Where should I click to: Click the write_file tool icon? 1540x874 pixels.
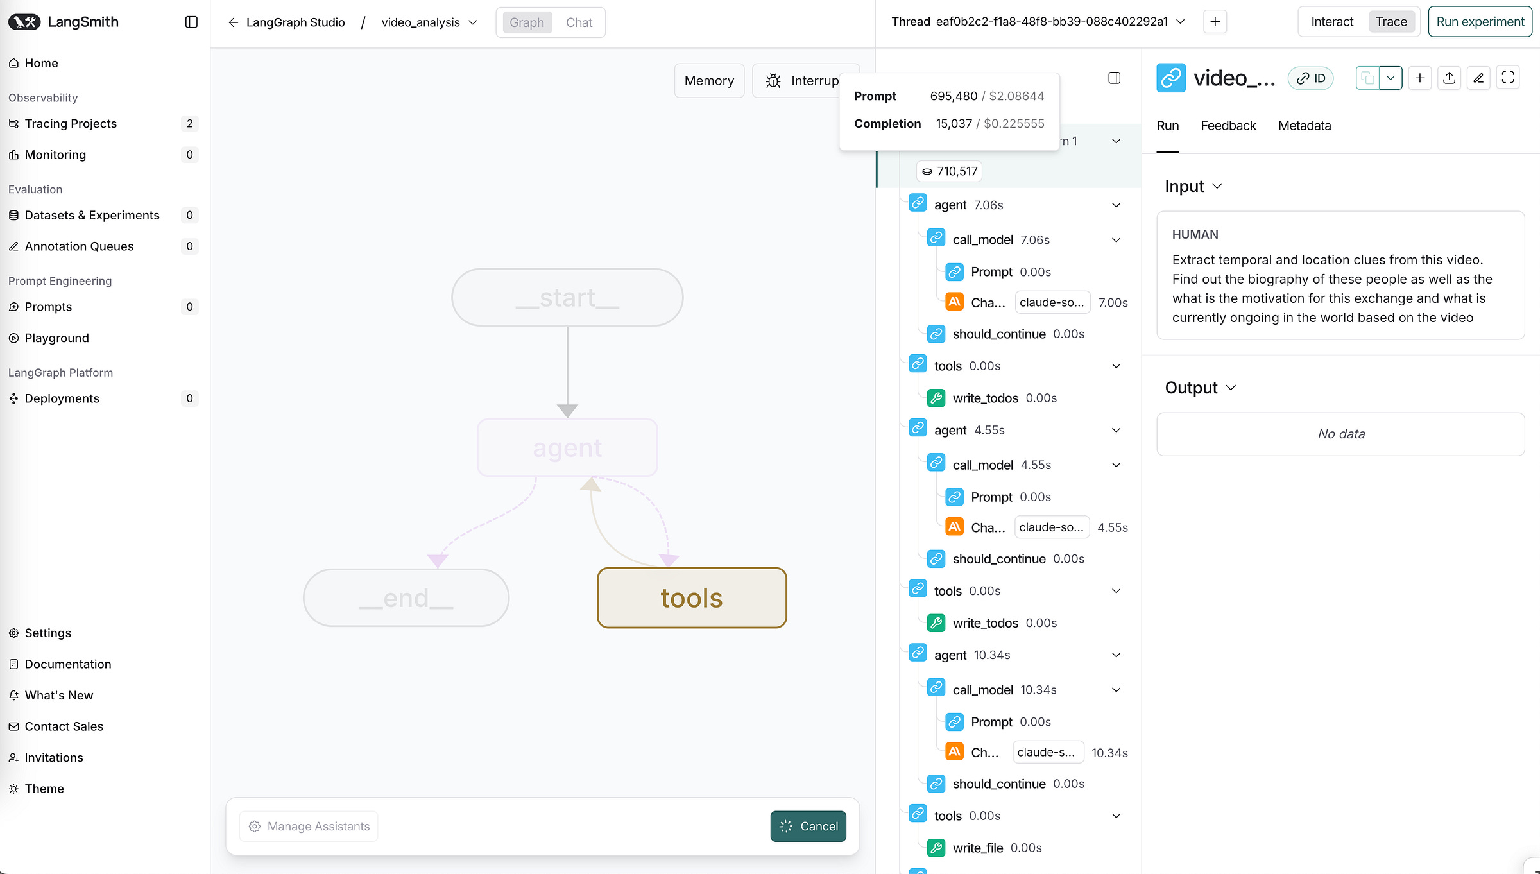(x=936, y=848)
